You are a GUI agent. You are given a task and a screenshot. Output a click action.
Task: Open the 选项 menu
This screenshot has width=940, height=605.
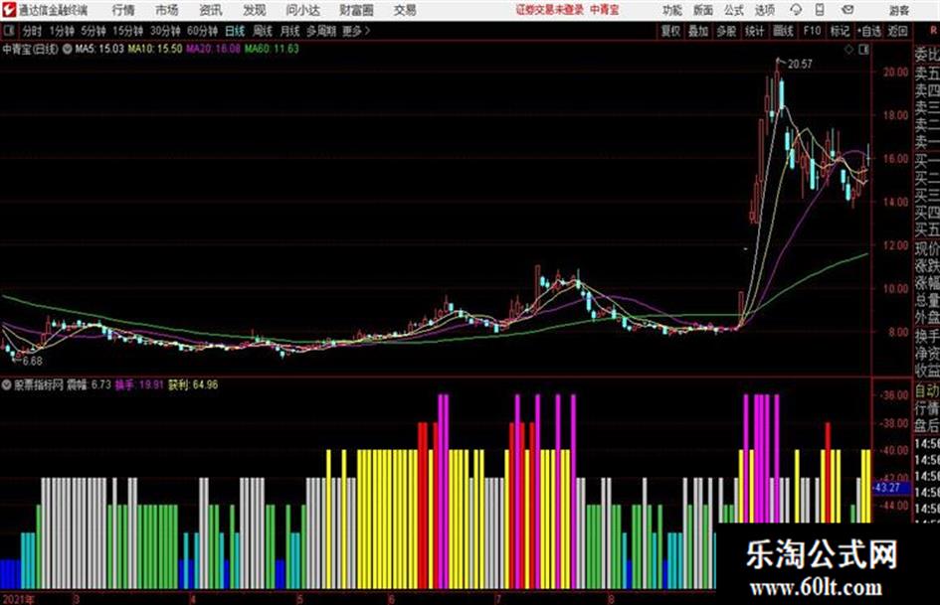764,10
